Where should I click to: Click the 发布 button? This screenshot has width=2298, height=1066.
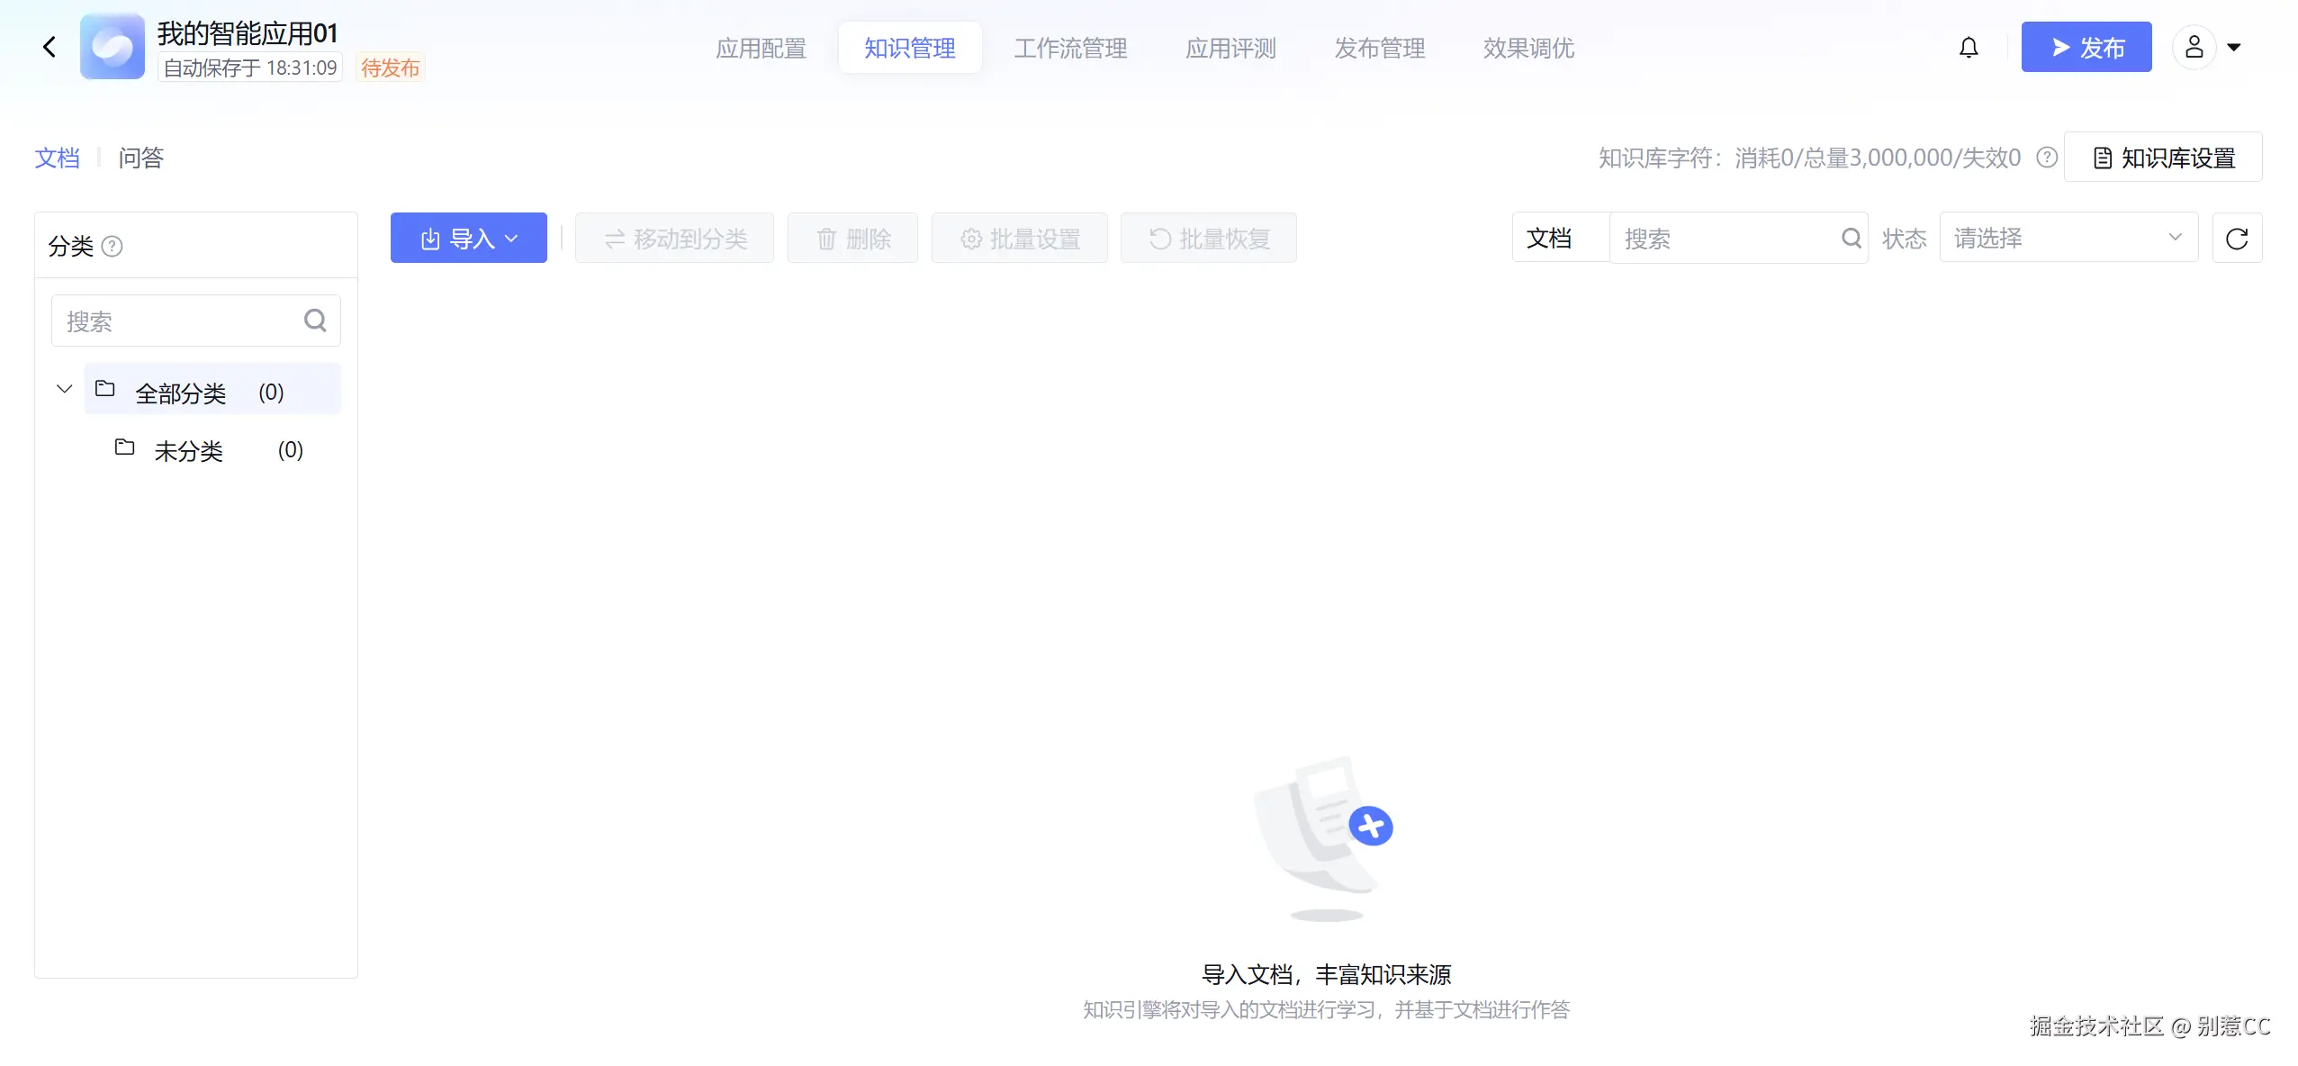point(2086,47)
